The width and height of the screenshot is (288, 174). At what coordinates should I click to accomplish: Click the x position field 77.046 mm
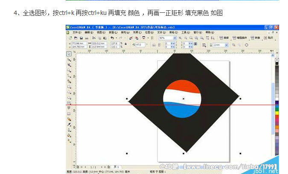click(79, 43)
